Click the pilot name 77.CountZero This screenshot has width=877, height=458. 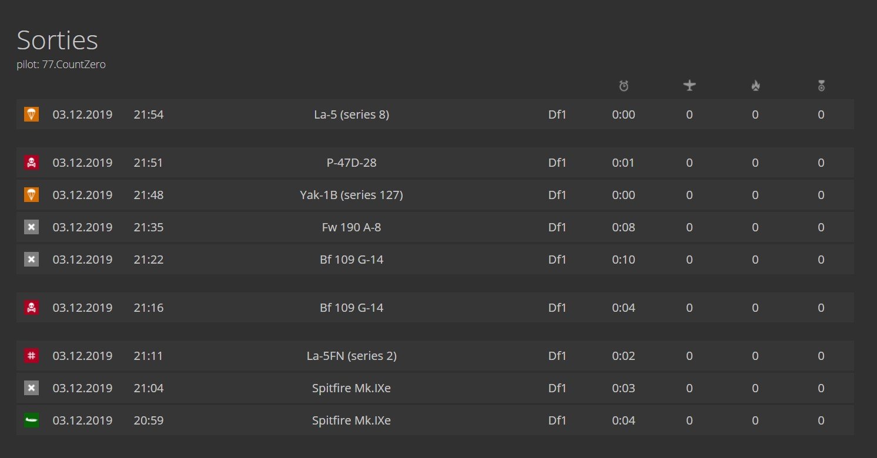[x=73, y=65]
